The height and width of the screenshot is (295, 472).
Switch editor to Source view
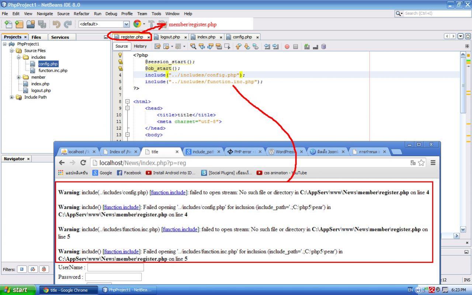coord(121,46)
